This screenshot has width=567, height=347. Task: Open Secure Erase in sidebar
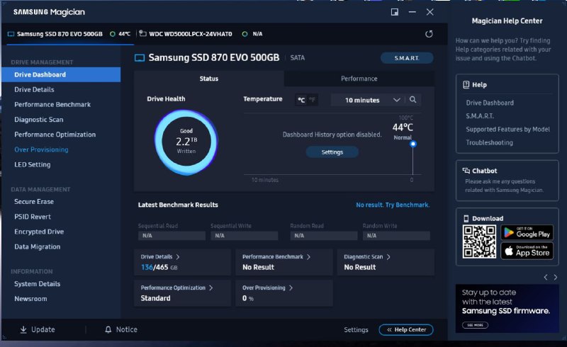pyautogui.click(x=34, y=202)
